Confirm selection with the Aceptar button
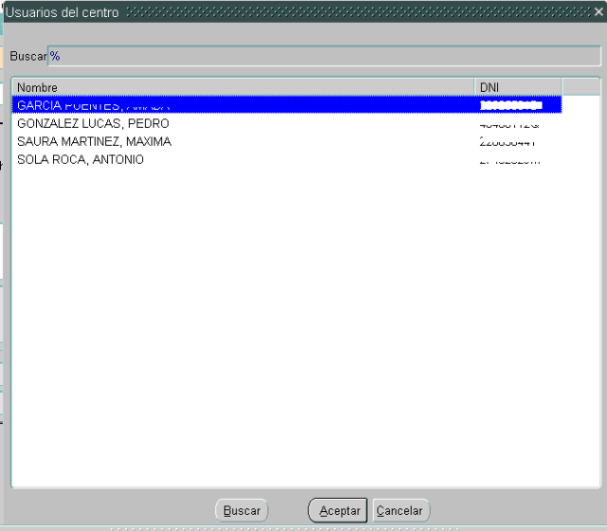The width and height of the screenshot is (607, 531). click(x=339, y=510)
